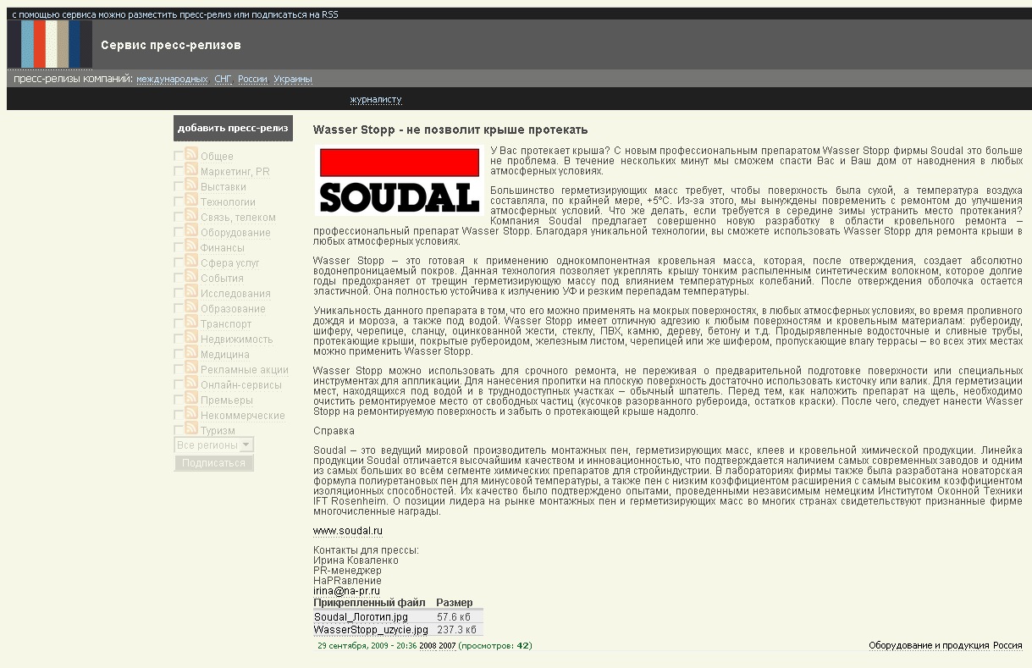Click the Подписаться button
Viewport: 1032px width, 668px height.
point(213,463)
